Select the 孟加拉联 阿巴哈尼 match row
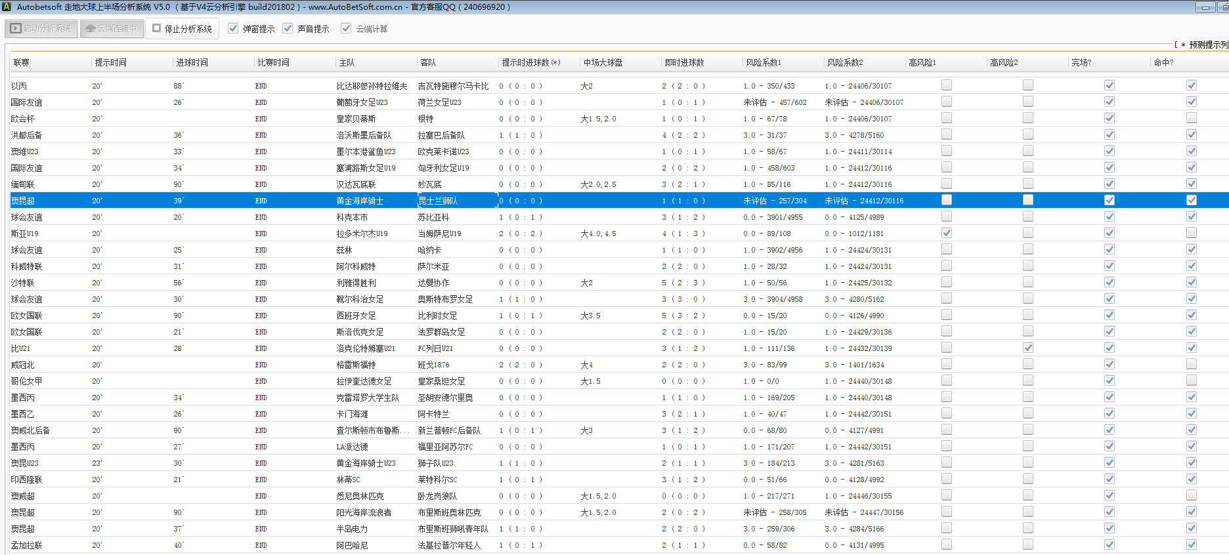Image resolution: width=1229 pixels, height=555 pixels. (x=352, y=545)
